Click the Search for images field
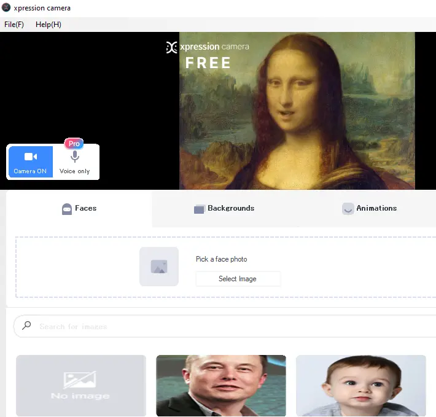The width and height of the screenshot is (436, 417). (x=225, y=326)
